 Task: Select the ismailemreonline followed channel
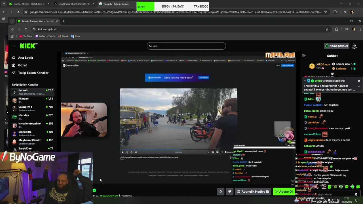click(x=33, y=125)
